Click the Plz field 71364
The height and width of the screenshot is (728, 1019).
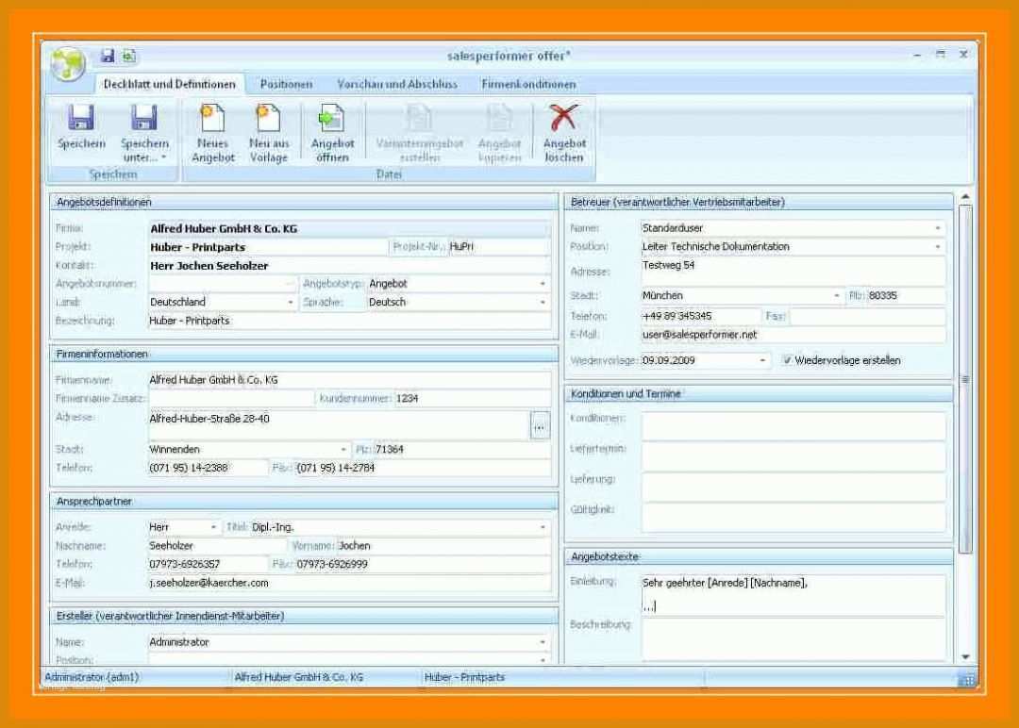(462, 450)
